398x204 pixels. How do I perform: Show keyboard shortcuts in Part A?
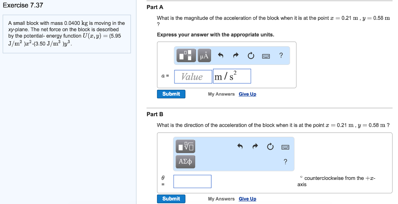click(x=266, y=56)
